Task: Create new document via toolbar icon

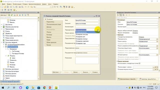Action: [x=2, y=7]
